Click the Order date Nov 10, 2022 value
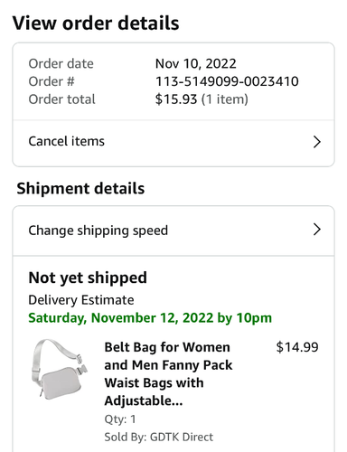 pos(196,63)
